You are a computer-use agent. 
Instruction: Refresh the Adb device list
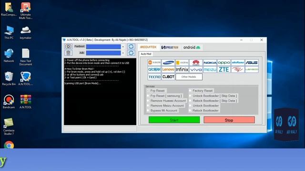coord(131,53)
